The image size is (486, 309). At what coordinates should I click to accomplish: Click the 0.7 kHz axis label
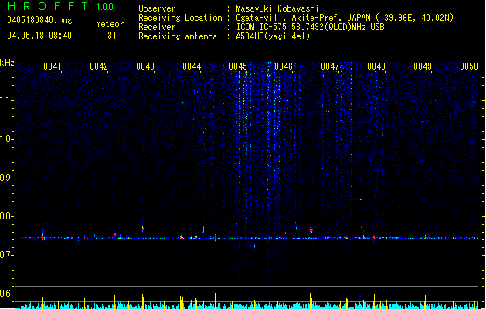click(6, 255)
